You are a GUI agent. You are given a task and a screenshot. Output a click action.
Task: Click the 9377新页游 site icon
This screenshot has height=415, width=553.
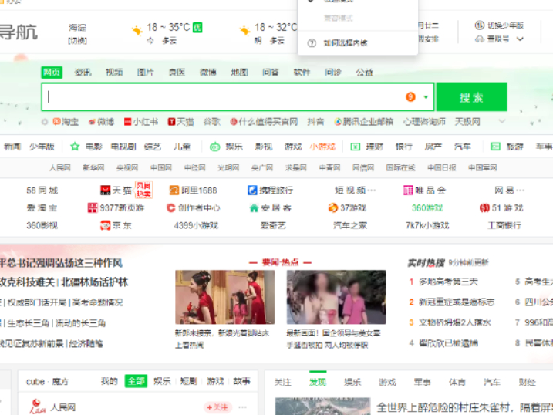(x=93, y=207)
